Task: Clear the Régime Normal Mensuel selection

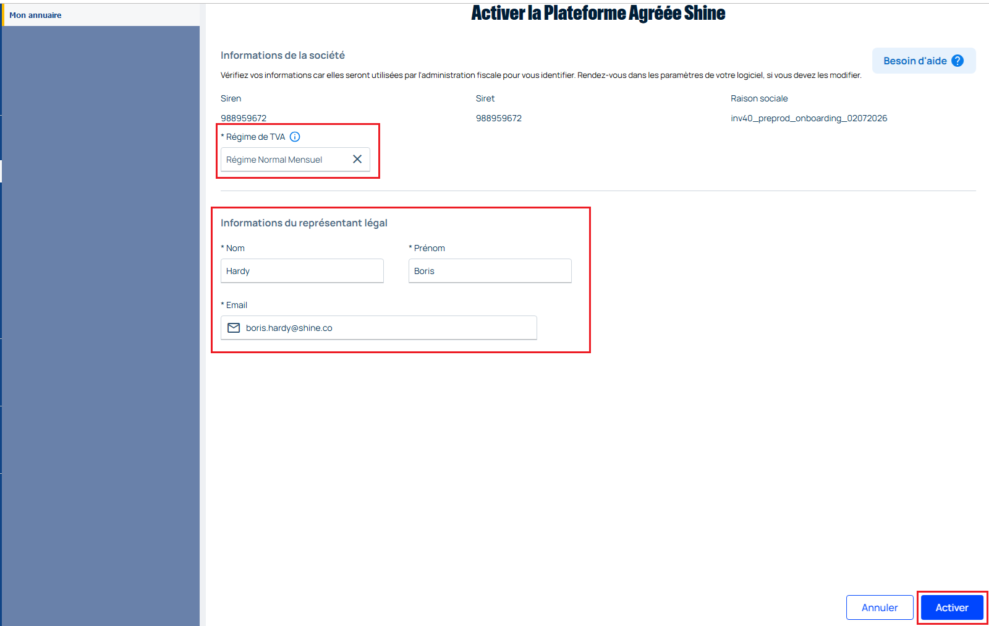Action: (x=357, y=159)
